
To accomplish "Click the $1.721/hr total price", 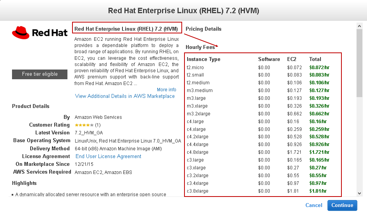I will (x=319, y=152).
